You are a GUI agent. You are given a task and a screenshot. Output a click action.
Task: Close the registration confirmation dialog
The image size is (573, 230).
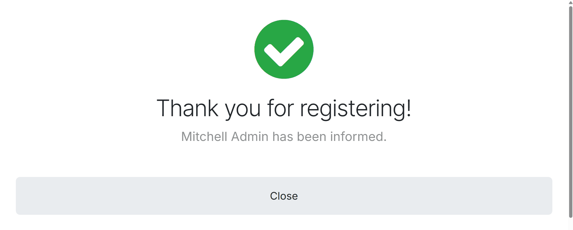pos(284,196)
